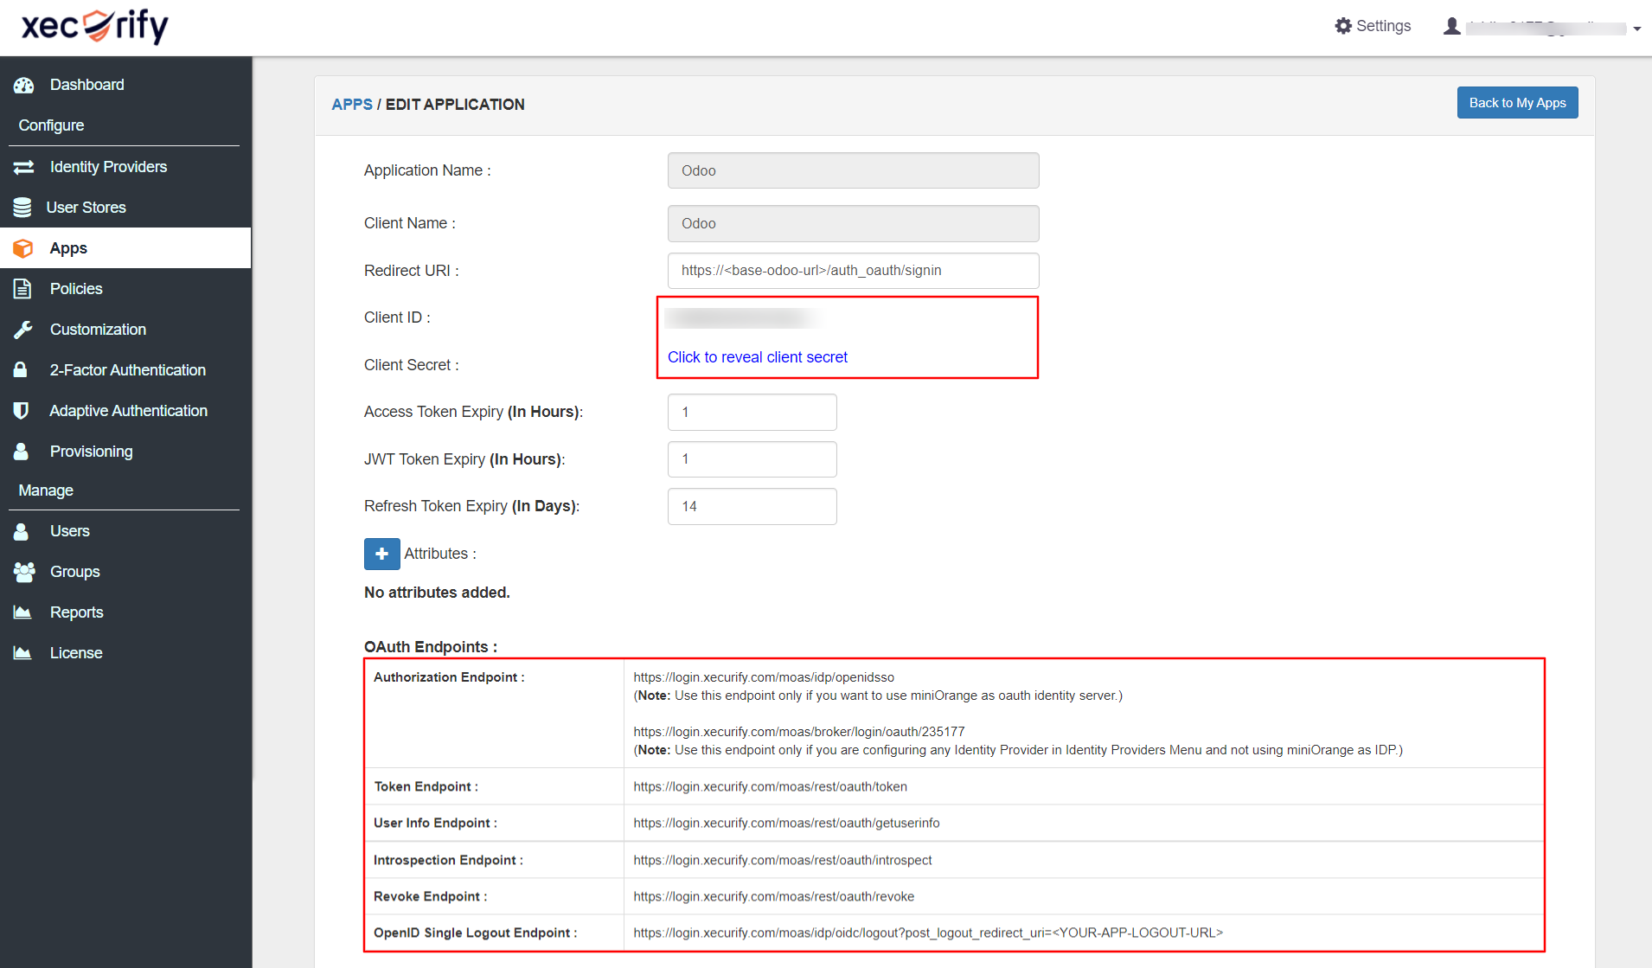This screenshot has height=968, width=1652.
Task: Click the Apps cube icon
Action: (23, 248)
